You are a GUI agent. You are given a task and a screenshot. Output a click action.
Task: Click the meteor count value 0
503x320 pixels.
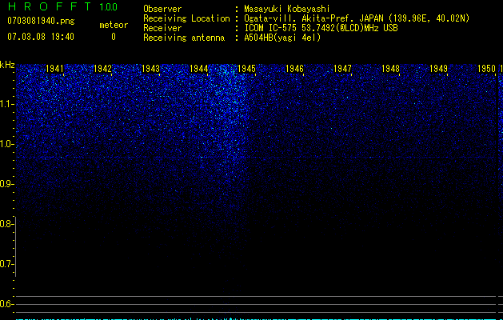point(114,37)
